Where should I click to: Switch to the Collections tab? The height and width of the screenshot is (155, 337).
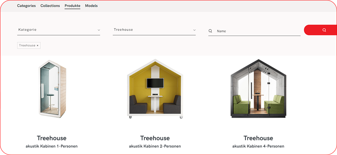click(x=50, y=6)
